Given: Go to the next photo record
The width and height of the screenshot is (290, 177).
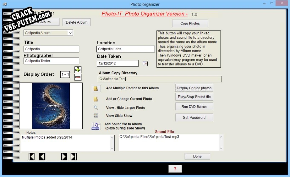Looking at the screenshot, I should 64,157.
